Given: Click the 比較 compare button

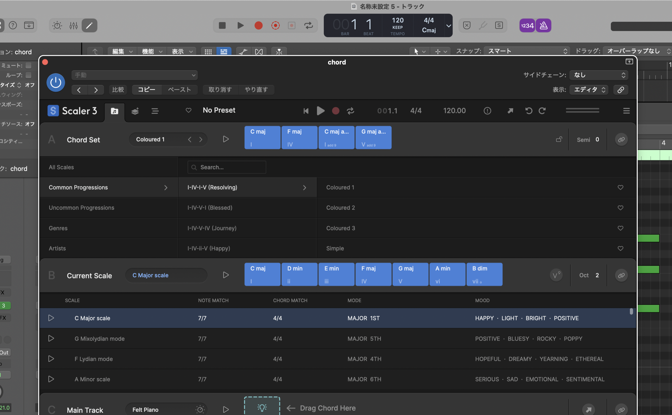Looking at the screenshot, I should click(118, 90).
